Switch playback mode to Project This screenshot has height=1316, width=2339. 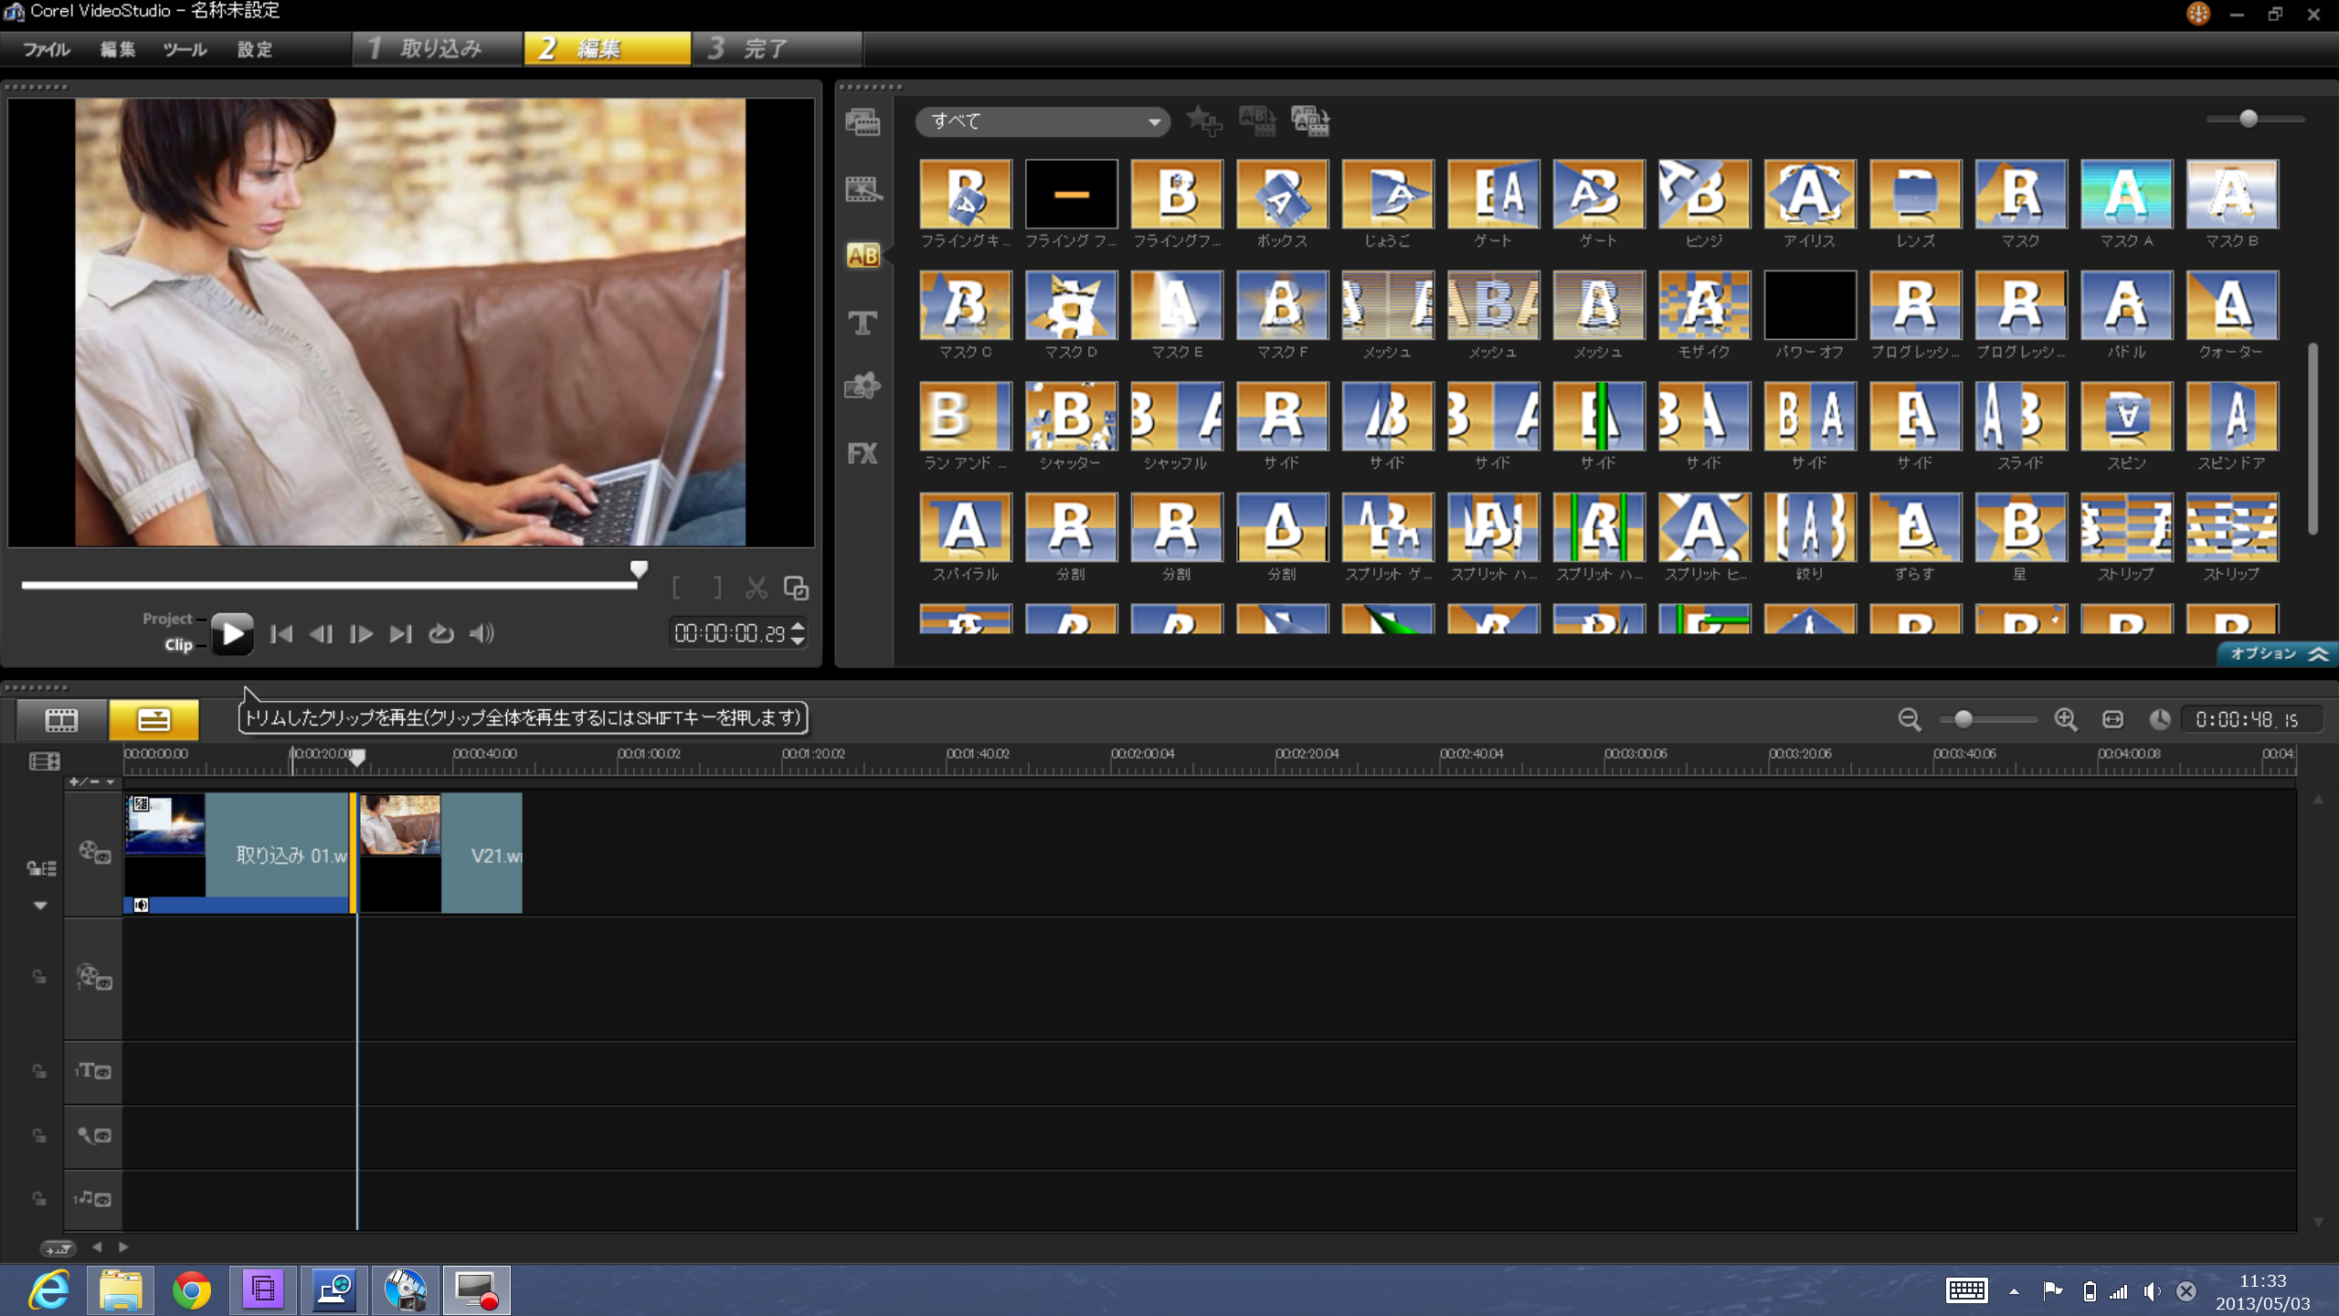167,619
